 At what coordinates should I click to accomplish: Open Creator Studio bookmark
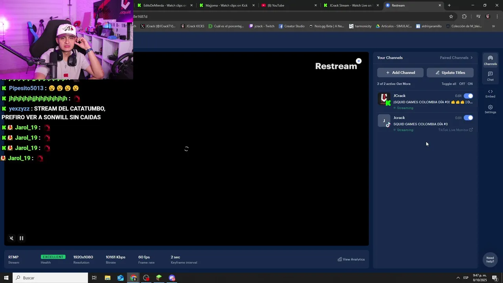pos(292,26)
